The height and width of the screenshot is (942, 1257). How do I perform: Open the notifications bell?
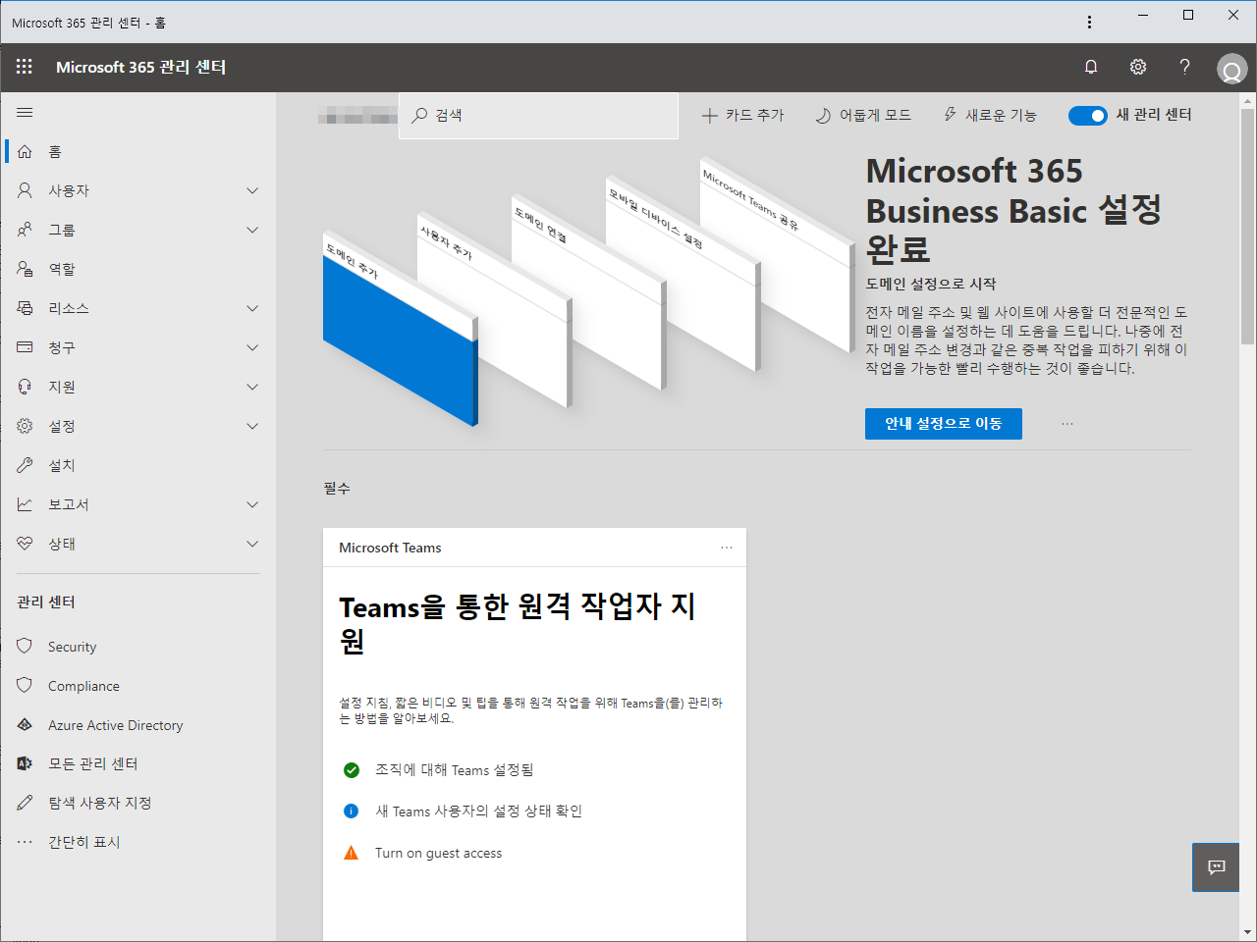point(1091,67)
